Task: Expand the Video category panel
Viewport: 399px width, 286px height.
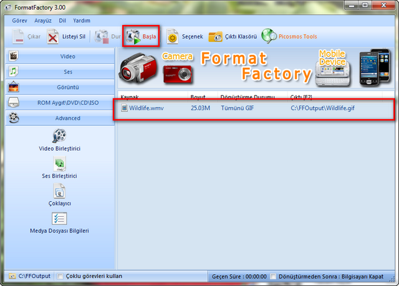Action: 60,56
